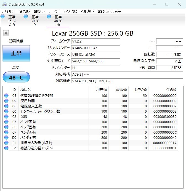Image resolution: width=186 pixels, height=191 pixels.
Task: Click the transfer mode field SATA/150 | SATA/600
Action: (x=95, y=61)
